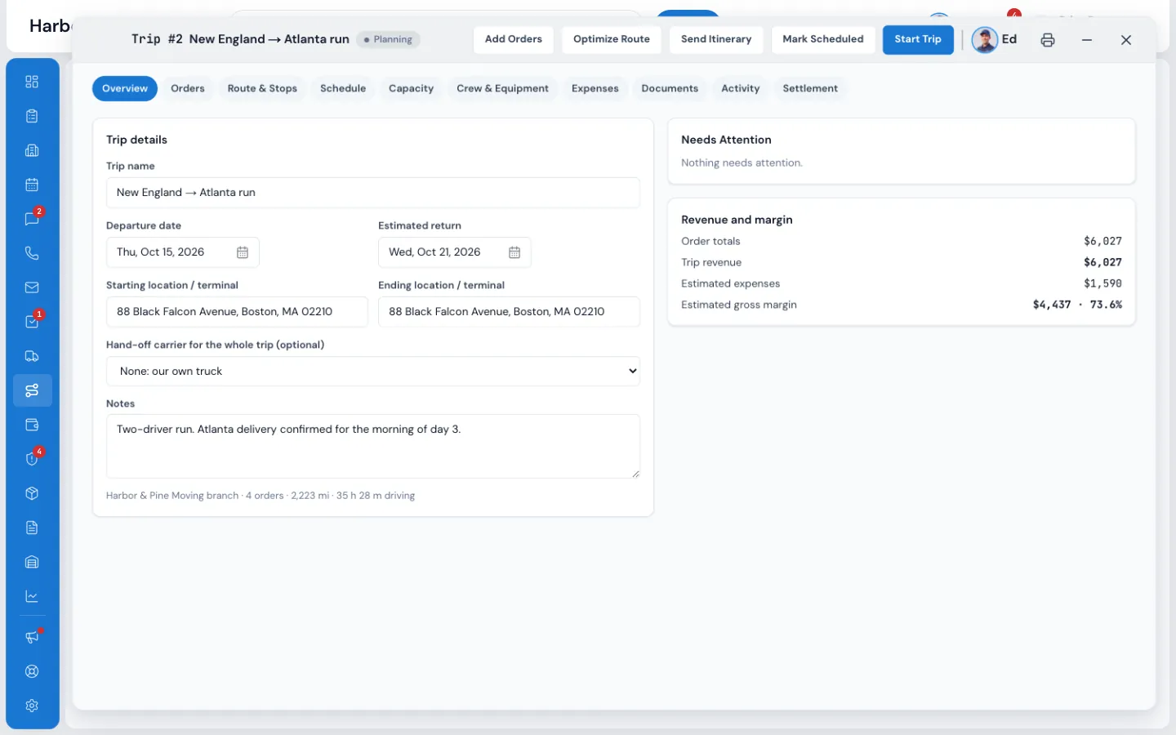
Task: Open chat messages icon with badge 2
Action: point(32,219)
